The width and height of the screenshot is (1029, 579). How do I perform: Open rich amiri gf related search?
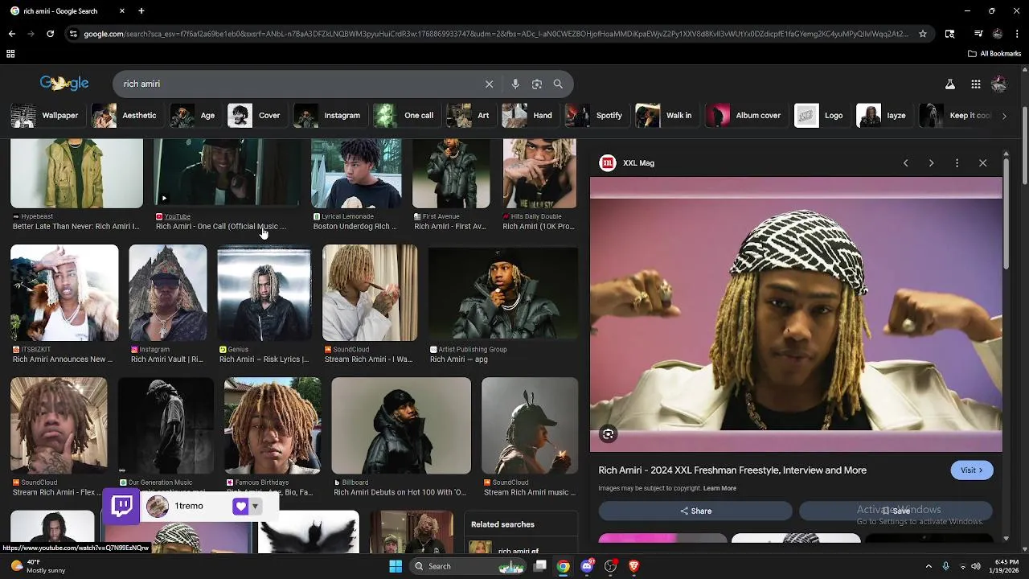point(521,551)
